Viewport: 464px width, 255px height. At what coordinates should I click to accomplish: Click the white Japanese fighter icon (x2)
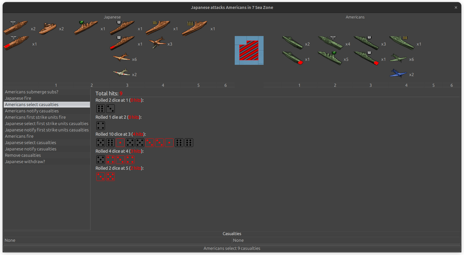(121, 72)
